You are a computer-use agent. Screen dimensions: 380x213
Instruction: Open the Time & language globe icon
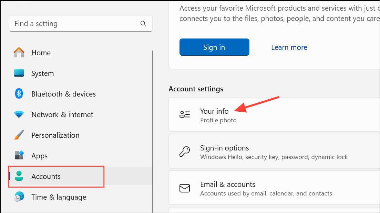(19, 197)
